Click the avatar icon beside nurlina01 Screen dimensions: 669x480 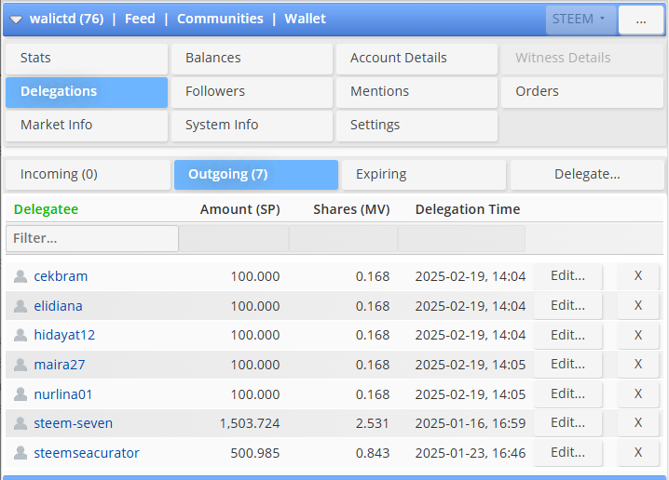click(x=20, y=394)
